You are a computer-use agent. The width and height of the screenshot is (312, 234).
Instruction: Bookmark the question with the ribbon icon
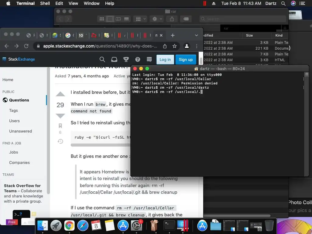(60, 126)
